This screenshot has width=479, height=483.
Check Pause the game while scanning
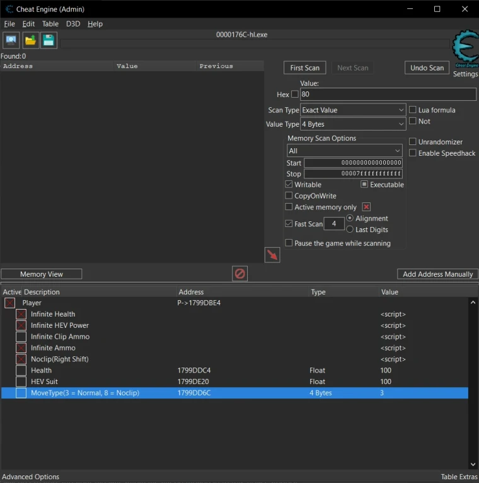289,243
